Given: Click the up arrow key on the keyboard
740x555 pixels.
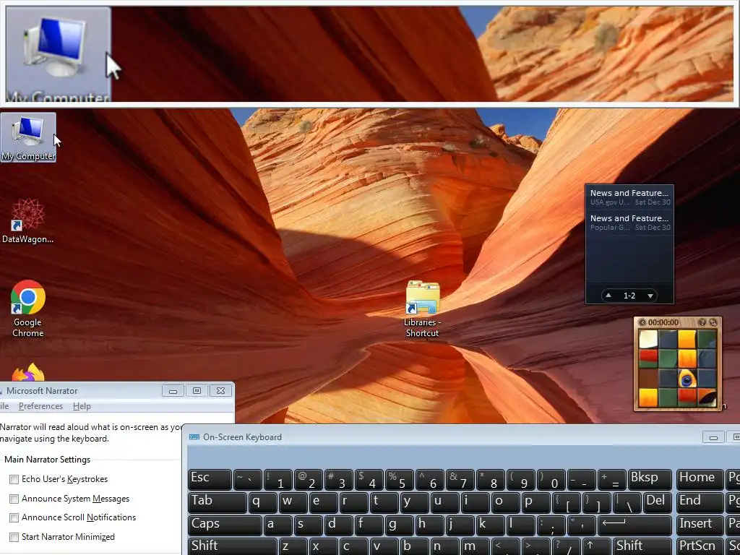Looking at the screenshot, I should (x=597, y=547).
